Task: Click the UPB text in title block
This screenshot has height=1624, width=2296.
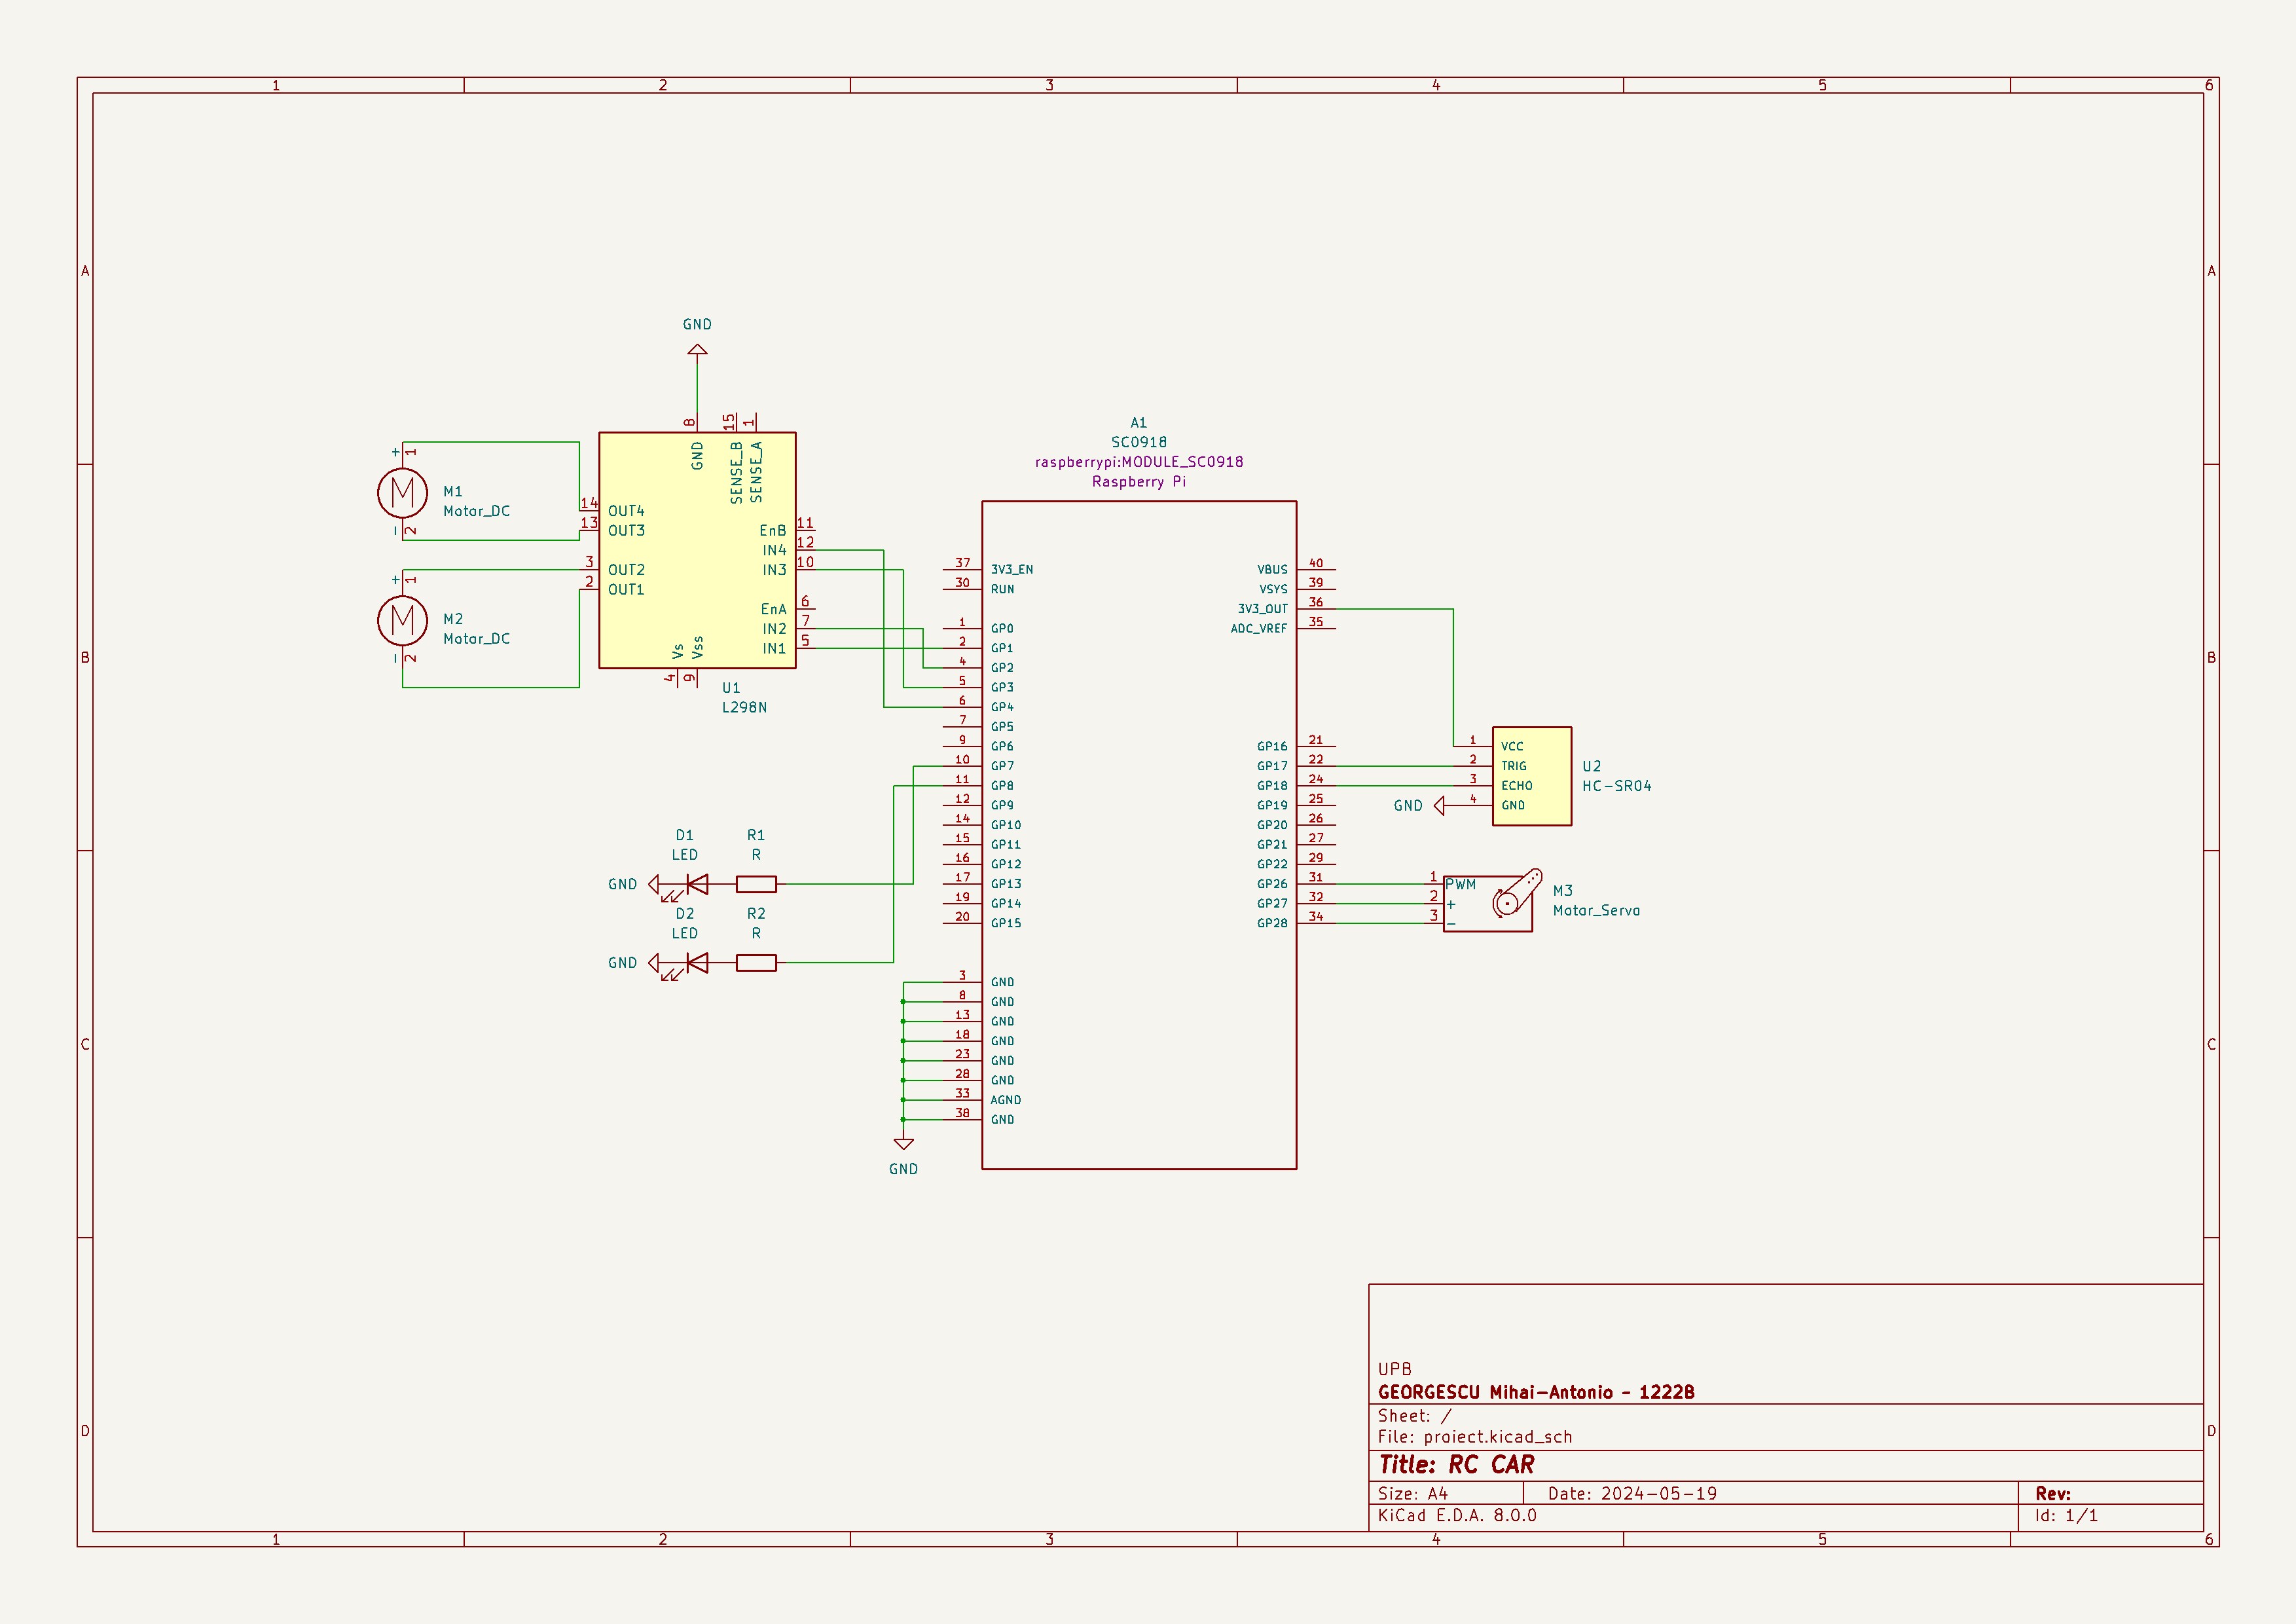Action: (1395, 1370)
